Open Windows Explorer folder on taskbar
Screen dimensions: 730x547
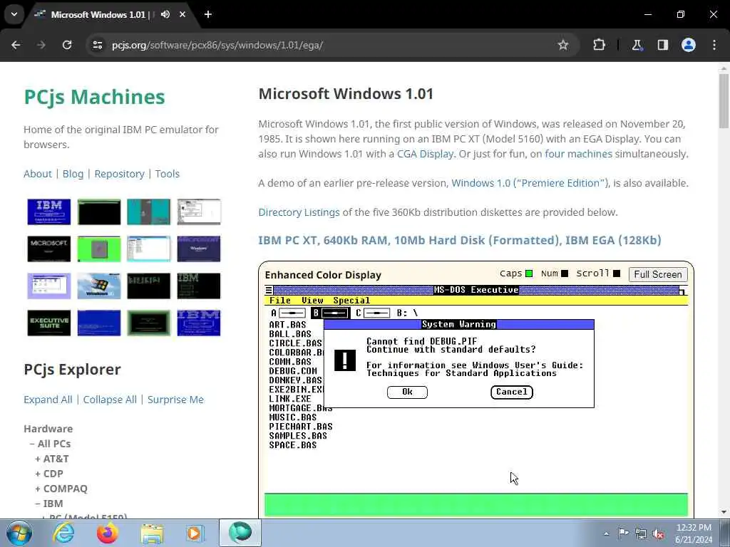153,533
